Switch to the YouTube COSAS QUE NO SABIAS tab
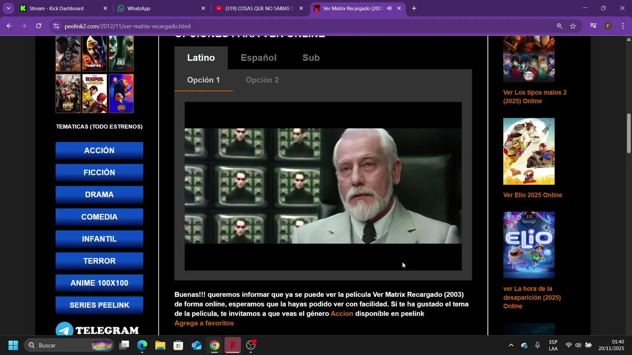This screenshot has height=355, width=632. (260, 8)
